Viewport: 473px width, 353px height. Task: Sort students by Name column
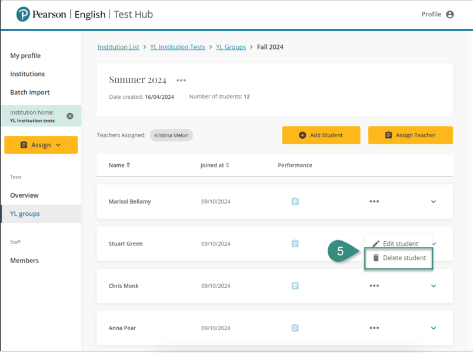119,165
